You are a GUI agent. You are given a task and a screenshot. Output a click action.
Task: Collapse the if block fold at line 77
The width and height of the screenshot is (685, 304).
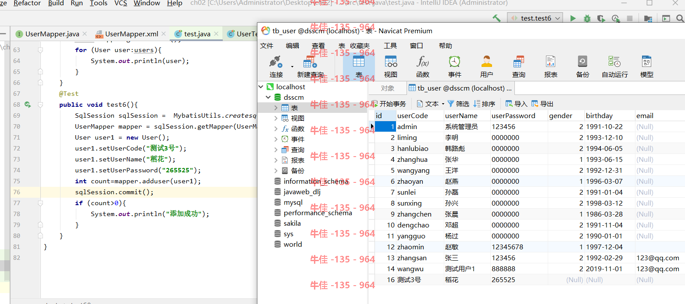click(40, 203)
